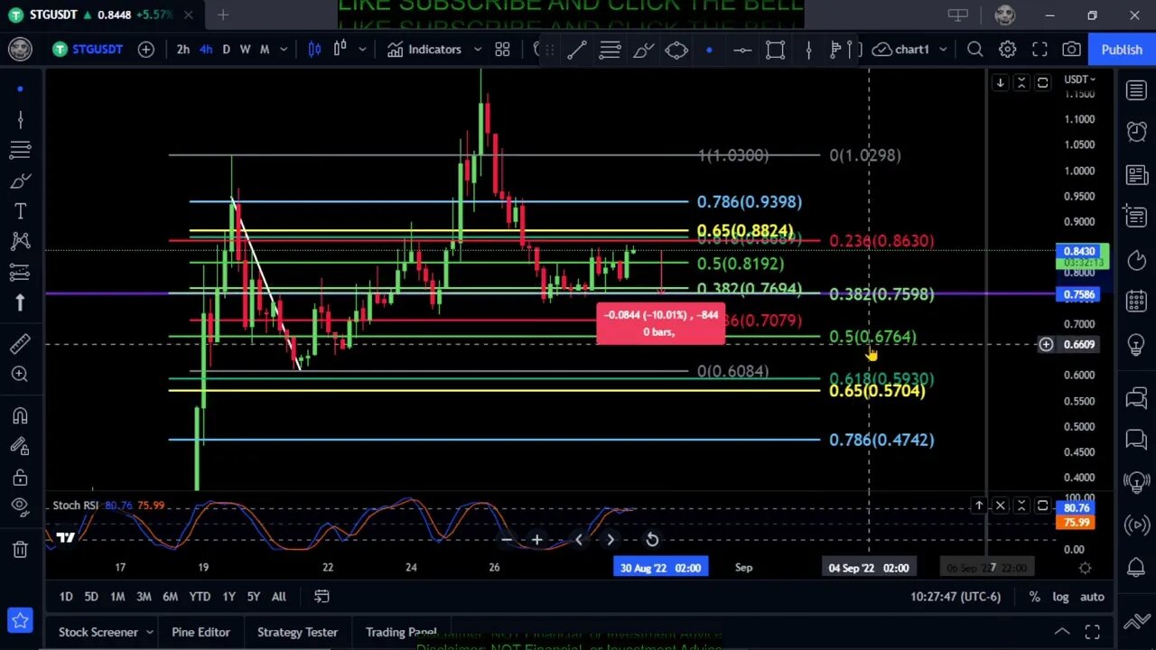1156x650 pixels.
Task: Set the date range to 1M
Action: (117, 597)
